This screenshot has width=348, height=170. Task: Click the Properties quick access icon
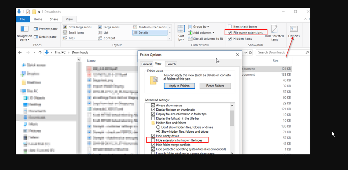[28, 12]
